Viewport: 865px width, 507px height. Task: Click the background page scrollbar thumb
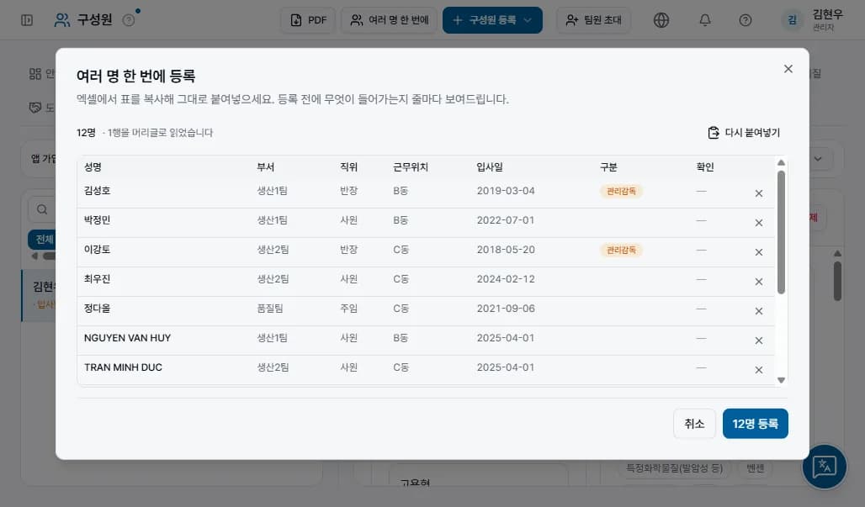tap(837, 281)
